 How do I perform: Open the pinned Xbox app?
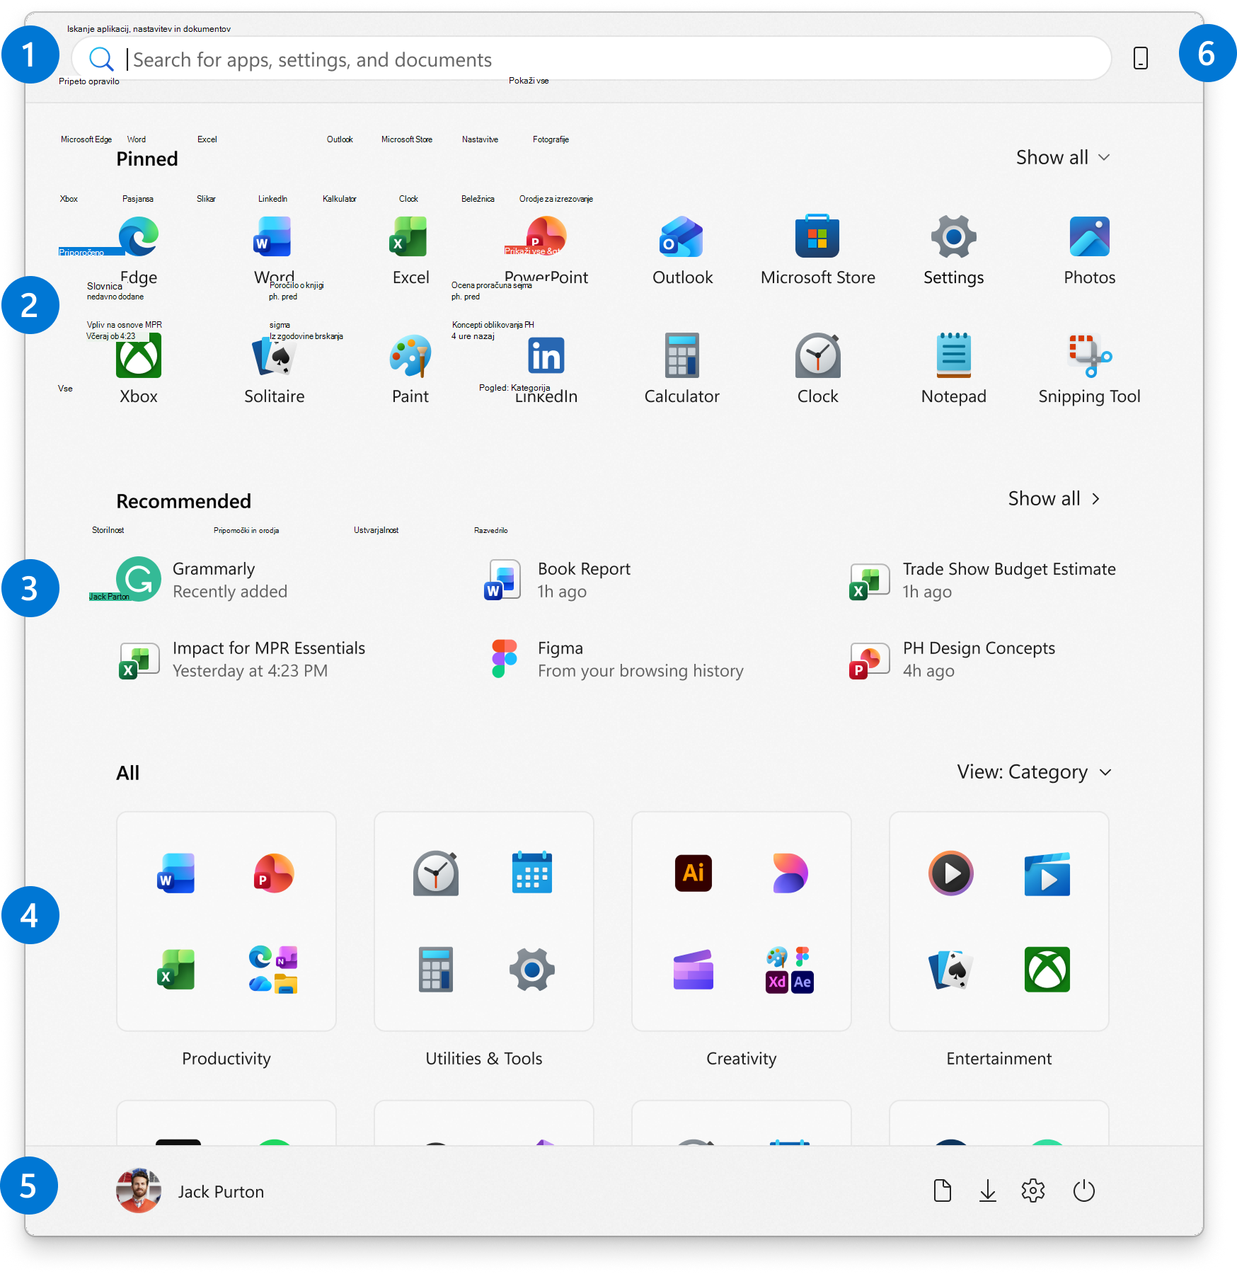[x=139, y=356]
